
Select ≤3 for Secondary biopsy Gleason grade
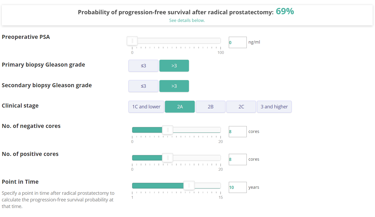[143, 86]
